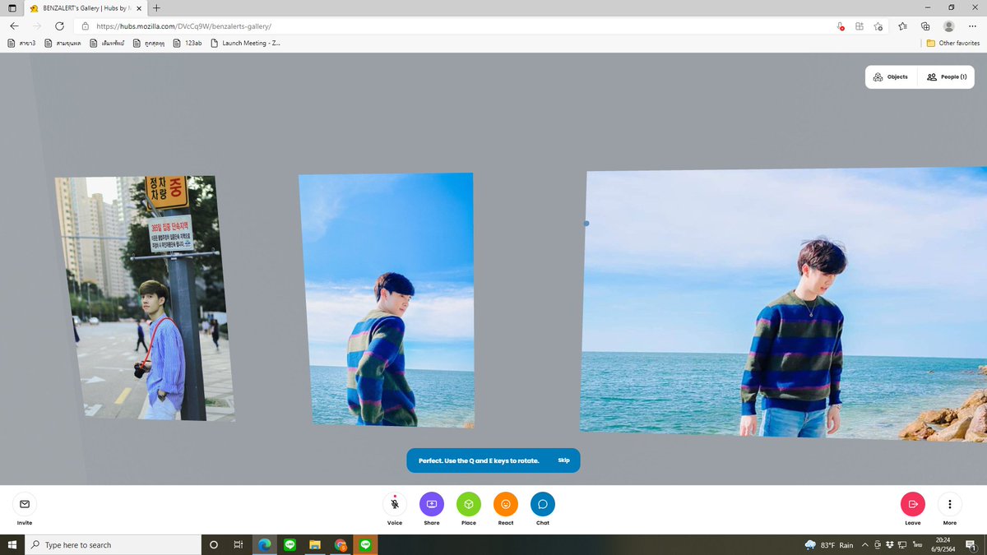This screenshot has width=987, height=555.
Task: Open the Objects list
Action: [891, 76]
